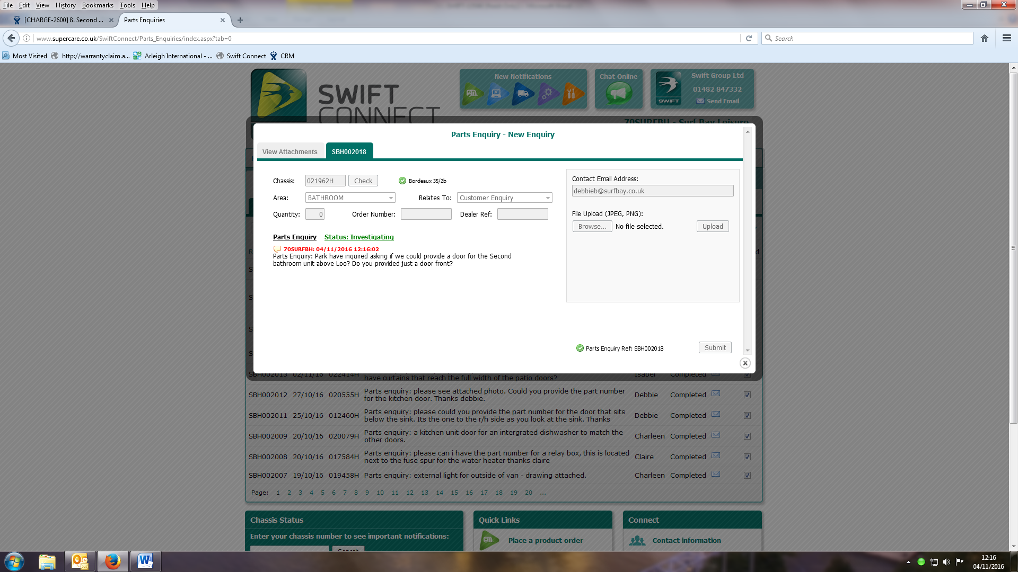
Task: Click email envelope icon for SBH002012
Action: [716, 394]
